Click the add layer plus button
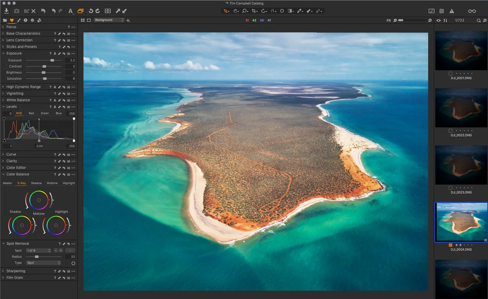This screenshot has height=299, width=488. [128, 20]
